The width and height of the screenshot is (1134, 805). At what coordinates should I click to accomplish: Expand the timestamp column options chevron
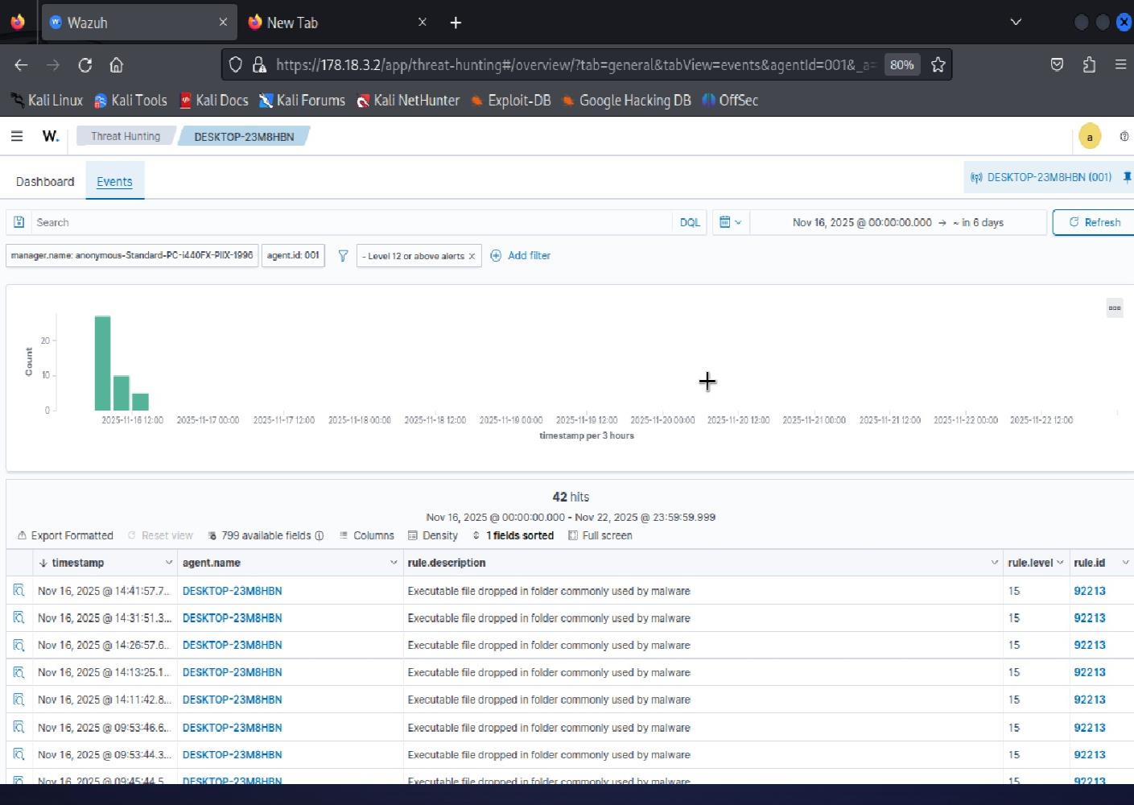click(x=168, y=563)
